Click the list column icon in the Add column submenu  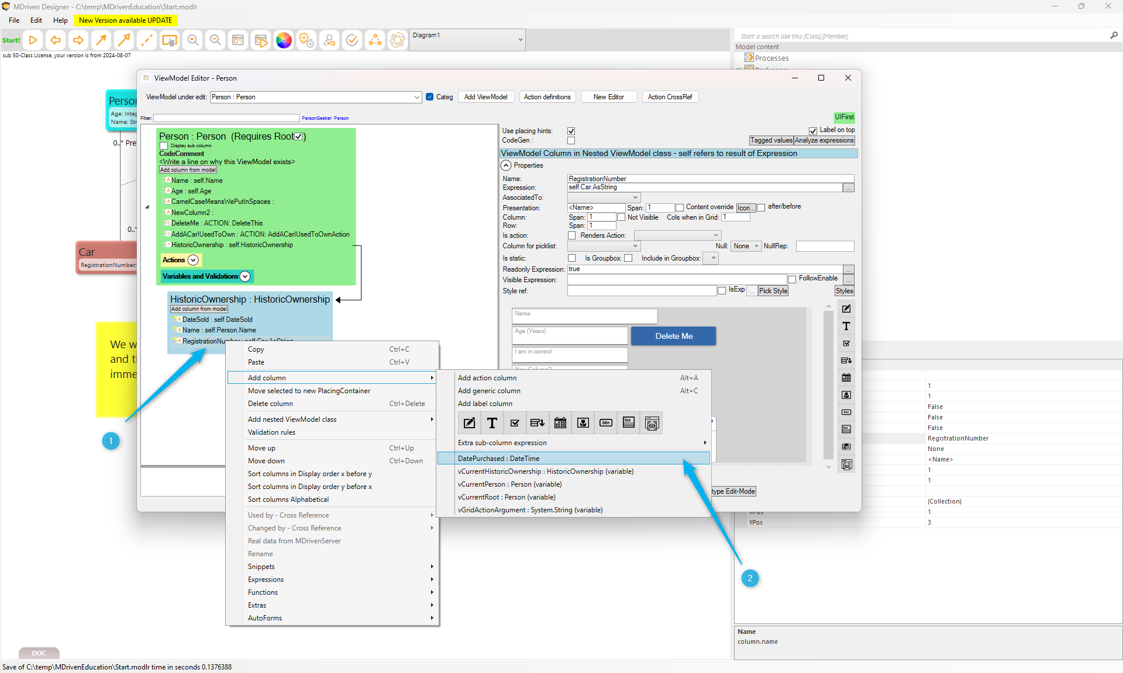pyautogui.click(x=629, y=423)
